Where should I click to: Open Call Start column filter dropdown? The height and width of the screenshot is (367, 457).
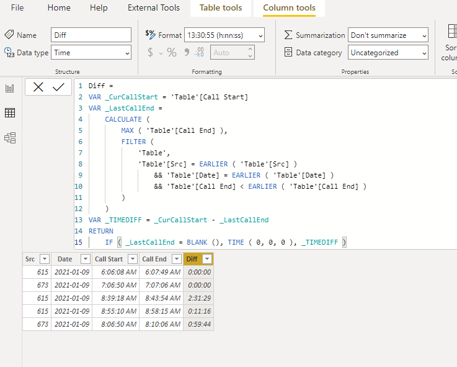pyautogui.click(x=133, y=259)
